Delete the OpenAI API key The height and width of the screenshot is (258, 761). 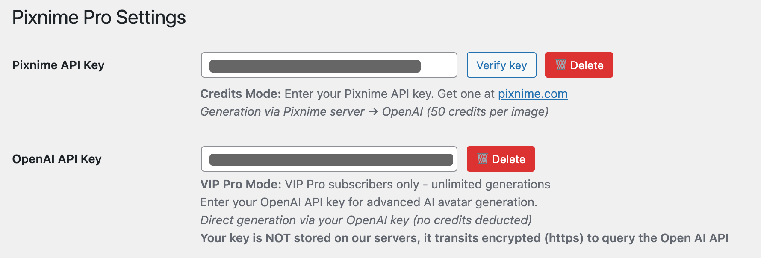pos(501,159)
